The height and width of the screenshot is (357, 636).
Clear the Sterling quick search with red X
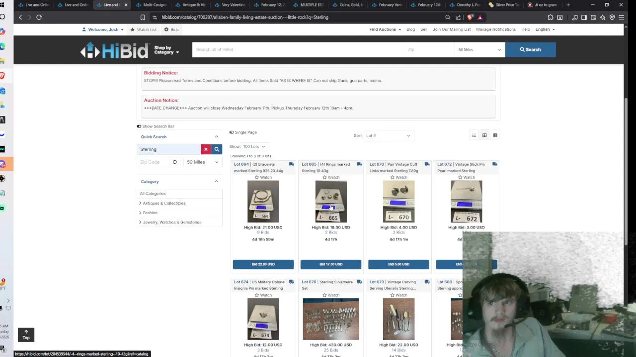pos(206,149)
